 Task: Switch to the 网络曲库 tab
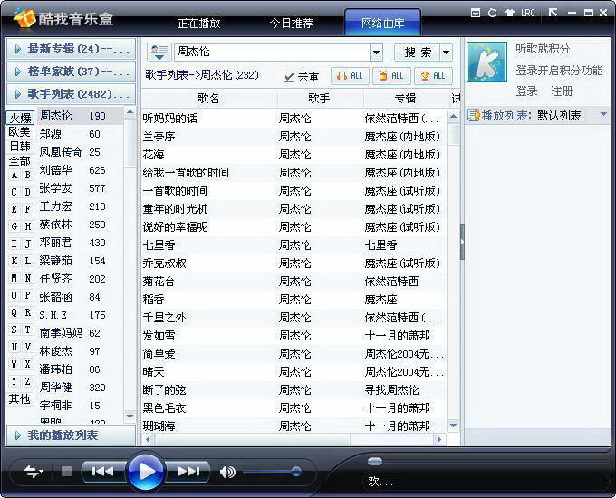point(382,24)
